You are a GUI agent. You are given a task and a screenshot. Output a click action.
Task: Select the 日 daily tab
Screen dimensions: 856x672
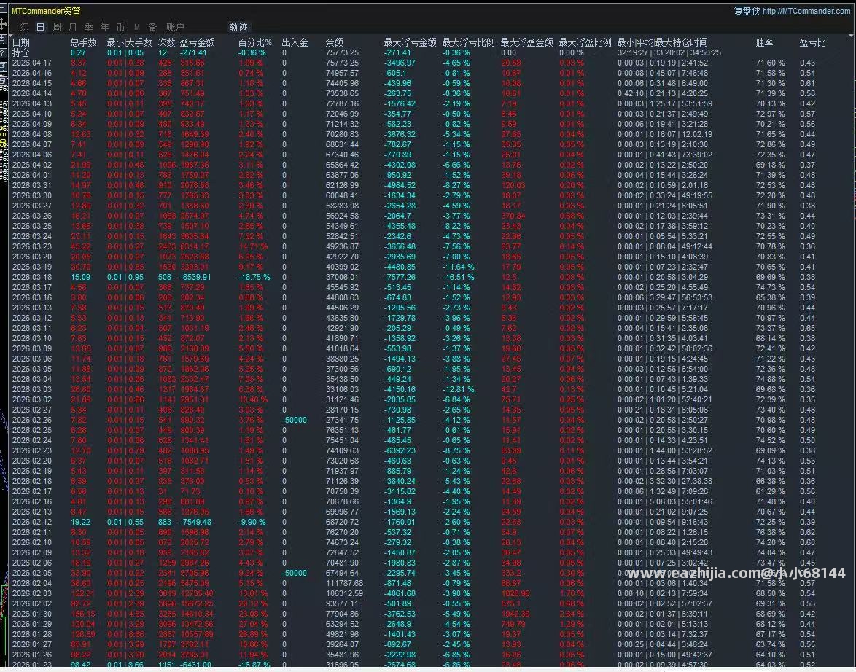[40, 27]
